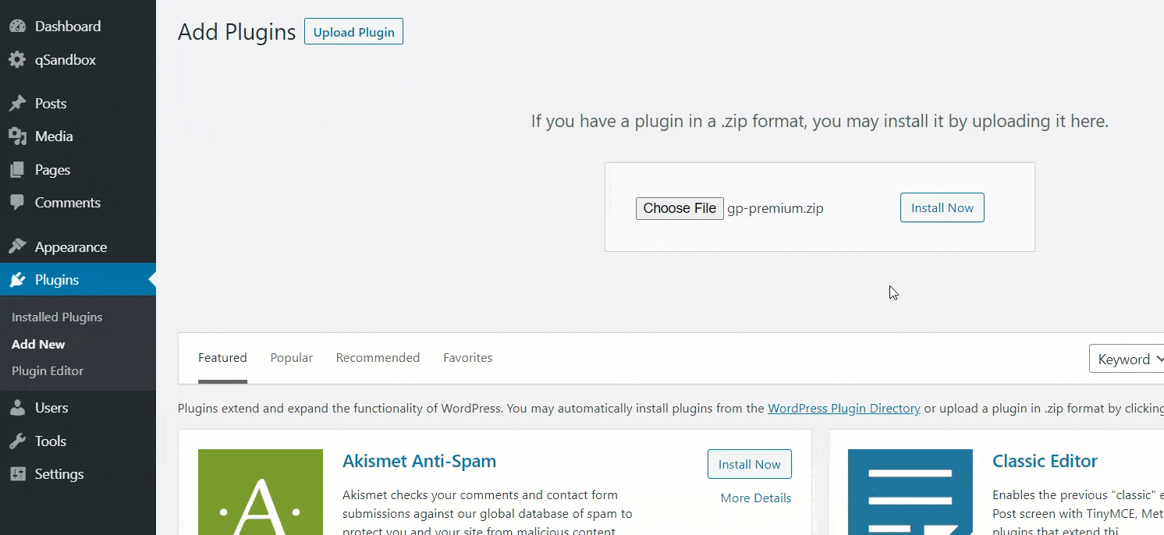
Task: Select the Plugins menu label
Action: (x=57, y=280)
